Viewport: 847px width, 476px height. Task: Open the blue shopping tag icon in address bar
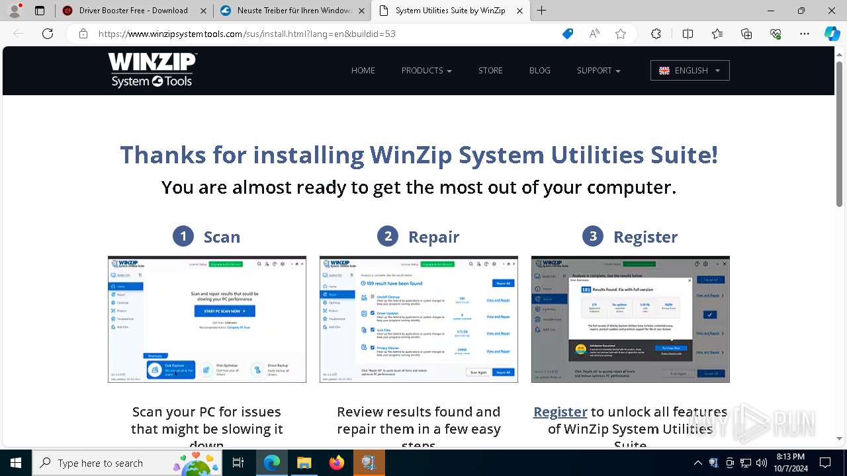pyautogui.click(x=568, y=34)
